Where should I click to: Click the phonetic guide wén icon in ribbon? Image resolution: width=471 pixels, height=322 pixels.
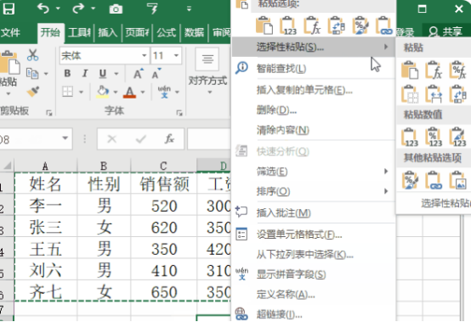[164, 92]
